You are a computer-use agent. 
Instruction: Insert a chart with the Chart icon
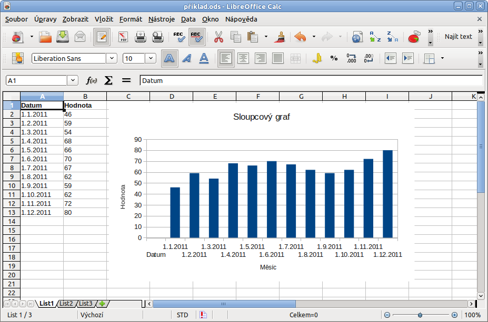click(x=414, y=37)
